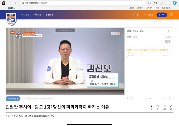Add page to favorites with star icon
Image resolution: width=179 pixels, height=126 pixels.
156,3
